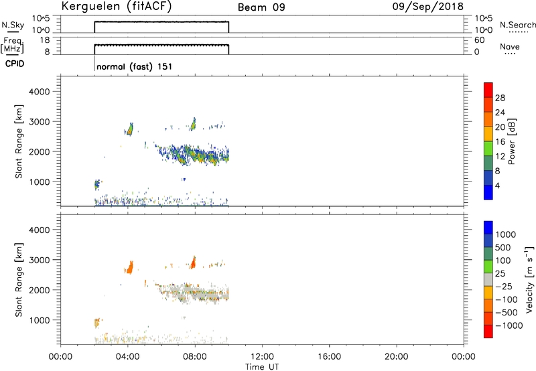The image size is (536, 371).
Task: Pick the gray middle segment of velocity colorbar
Action: (x=488, y=279)
